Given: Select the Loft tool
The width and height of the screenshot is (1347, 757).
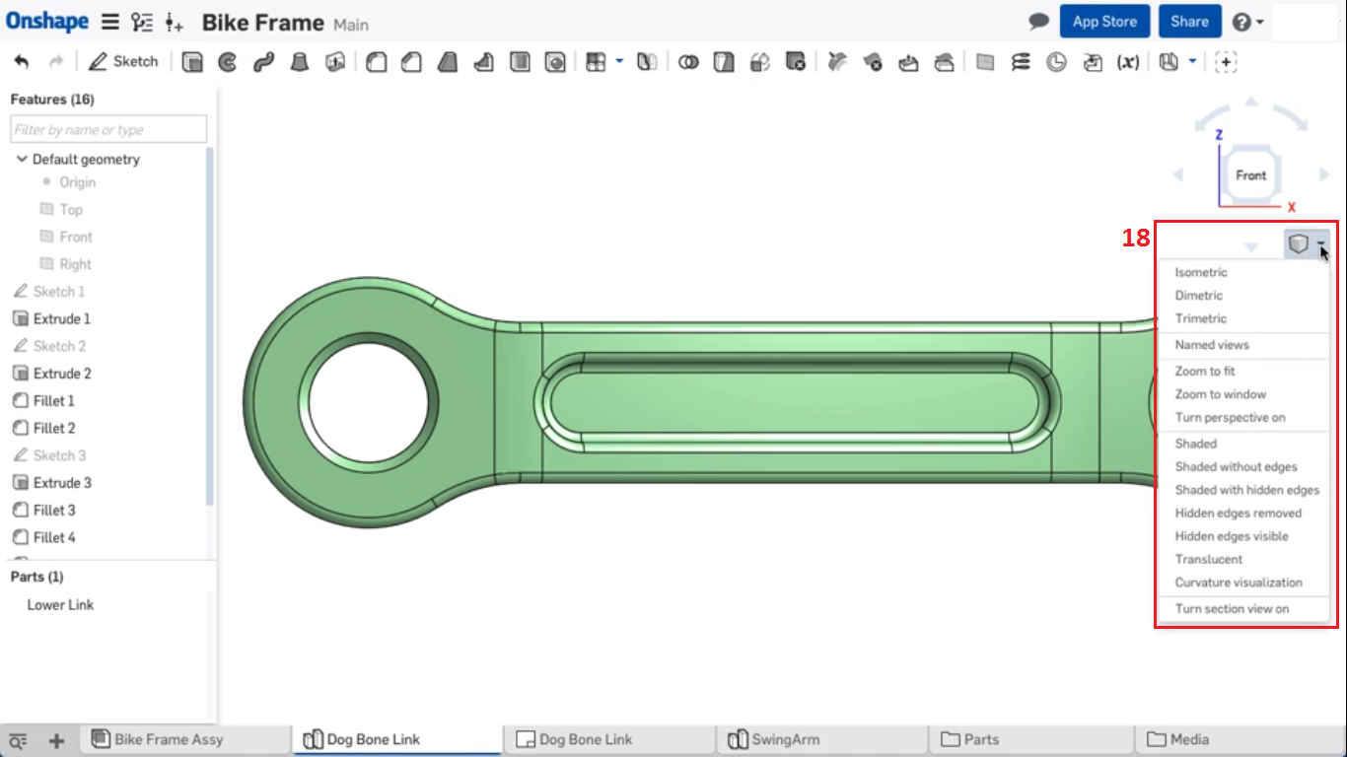Looking at the screenshot, I should [300, 61].
